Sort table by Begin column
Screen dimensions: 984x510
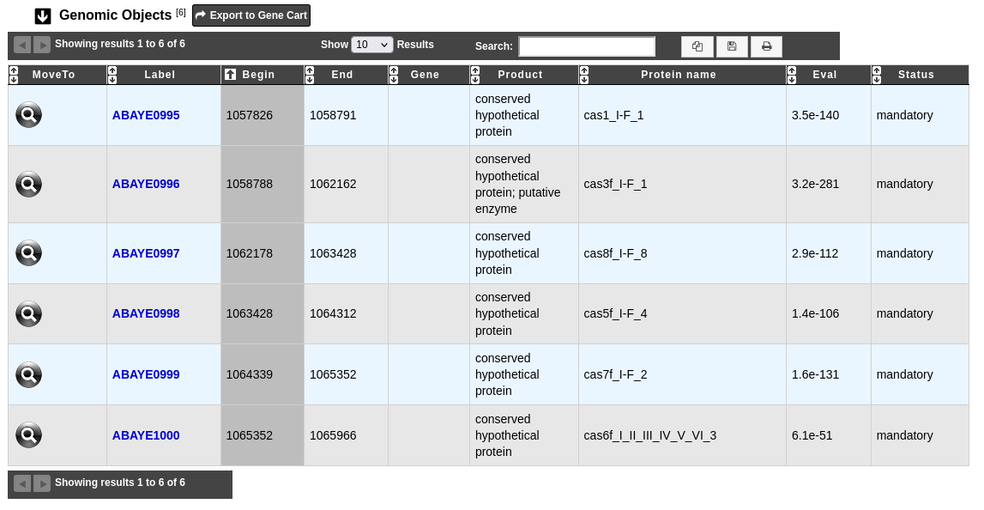[263, 75]
